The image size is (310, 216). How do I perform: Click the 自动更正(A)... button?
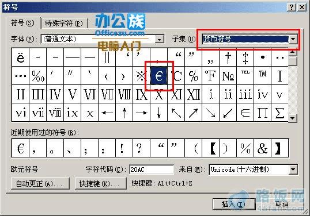(x=40, y=184)
